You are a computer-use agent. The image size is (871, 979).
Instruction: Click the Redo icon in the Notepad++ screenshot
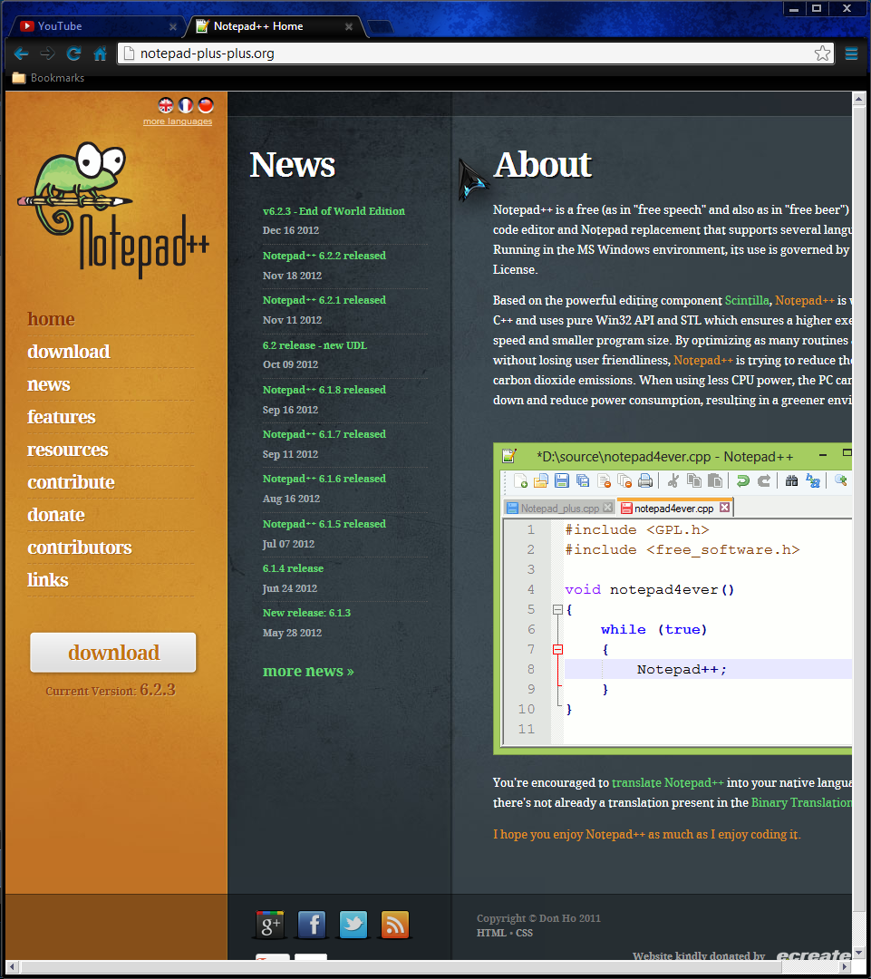pyautogui.click(x=764, y=480)
